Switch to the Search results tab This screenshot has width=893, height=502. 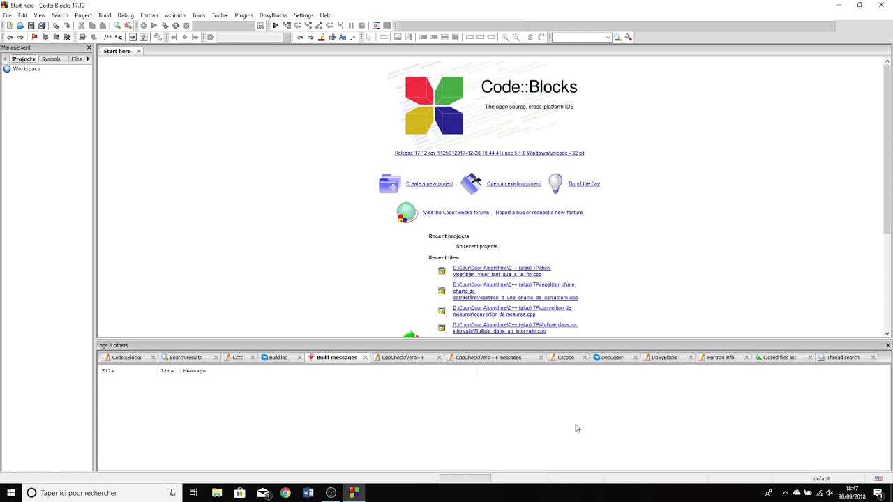pyautogui.click(x=186, y=357)
